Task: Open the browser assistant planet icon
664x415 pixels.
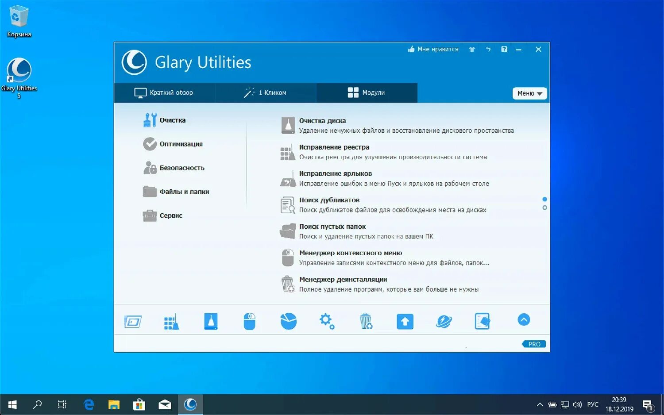Action: [x=444, y=322]
